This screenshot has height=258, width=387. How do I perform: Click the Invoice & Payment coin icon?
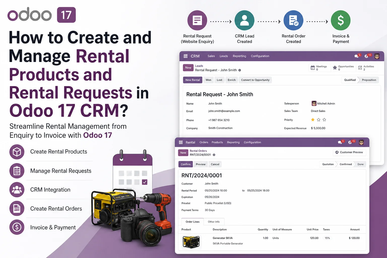click(x=17, y=227)
